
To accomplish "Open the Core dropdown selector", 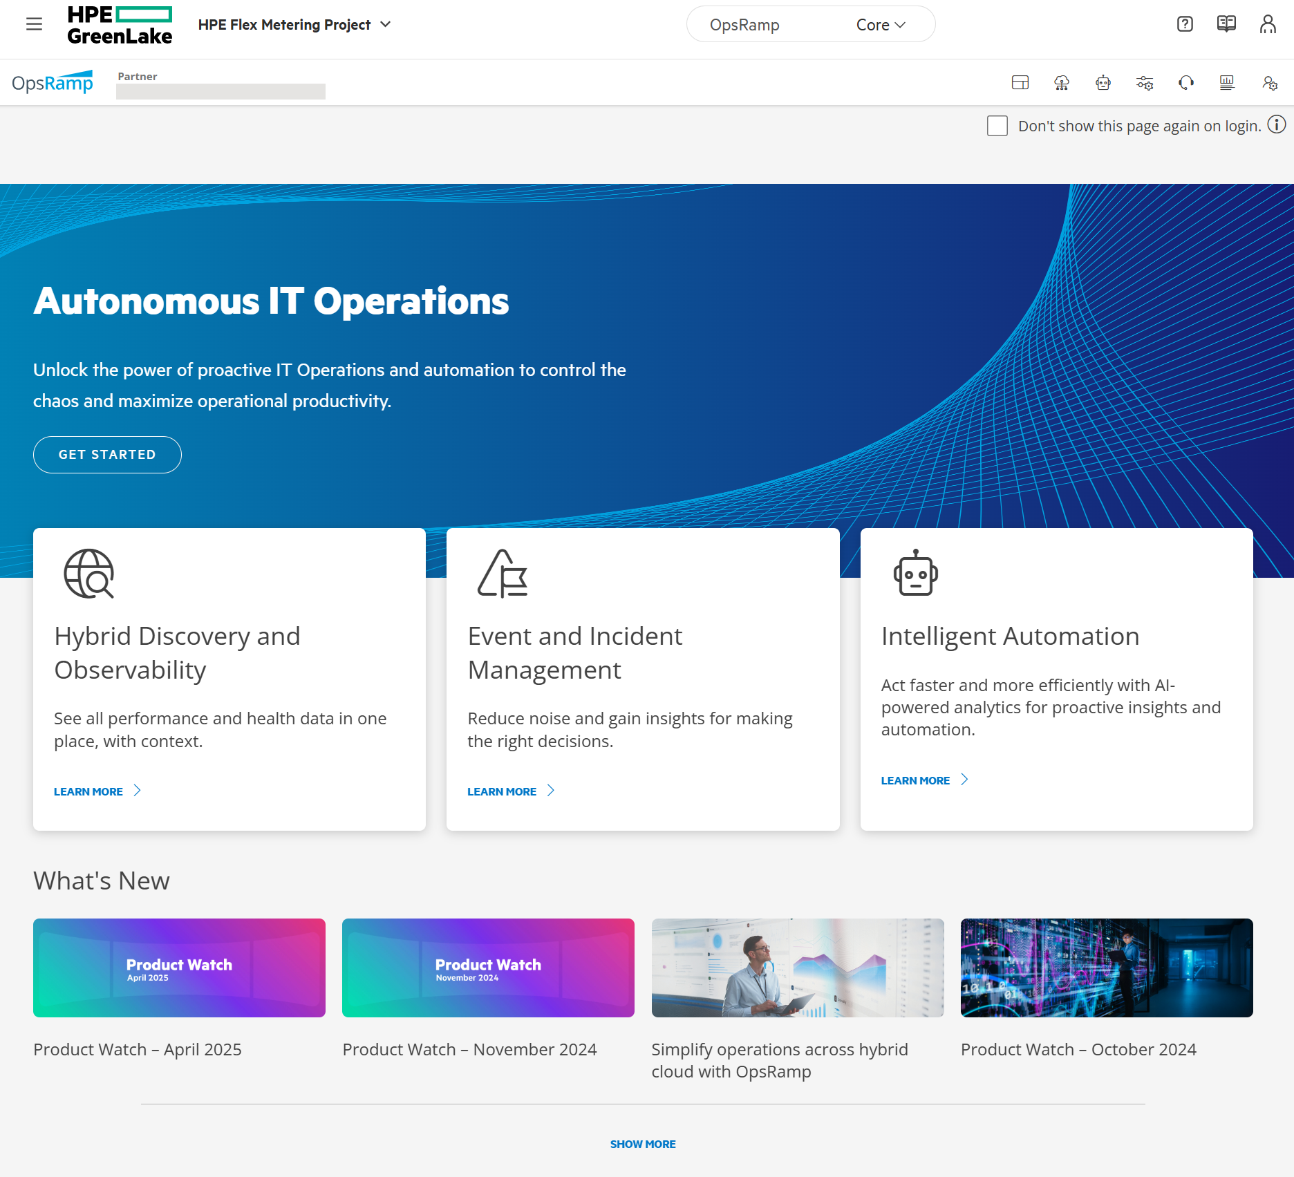I will tap(881, 25).
